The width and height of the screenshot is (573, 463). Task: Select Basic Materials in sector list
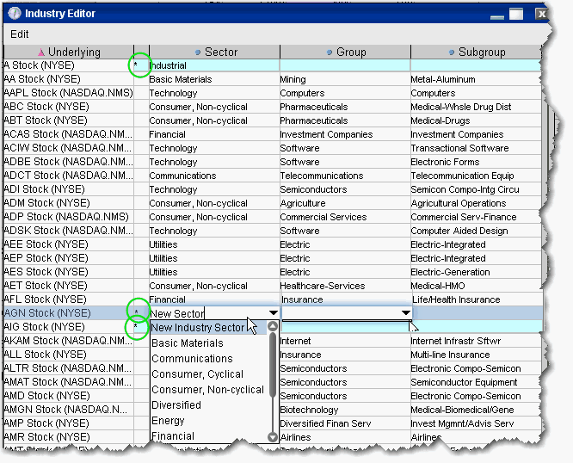click(187, 343)
